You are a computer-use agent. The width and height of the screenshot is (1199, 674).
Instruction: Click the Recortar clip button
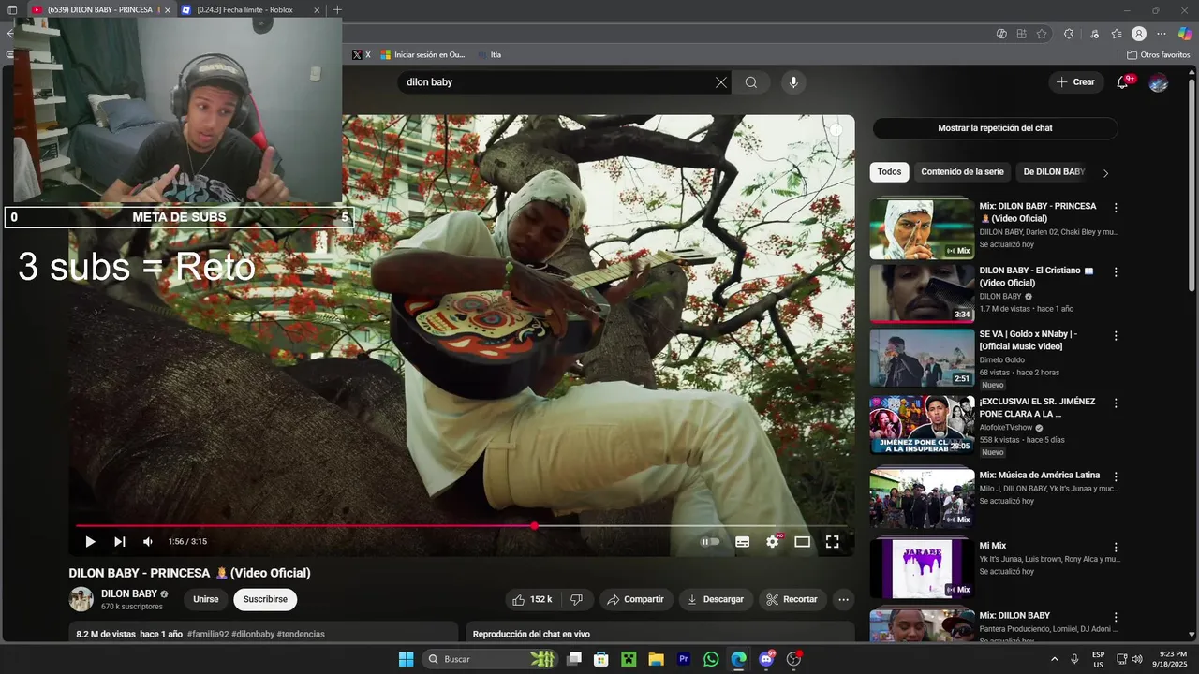coord(792,599)
